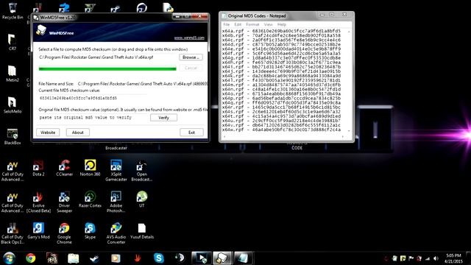Launch Evolve [Closed Beta] desktop shortcut

pyautogui.click(x=38, y=202)
